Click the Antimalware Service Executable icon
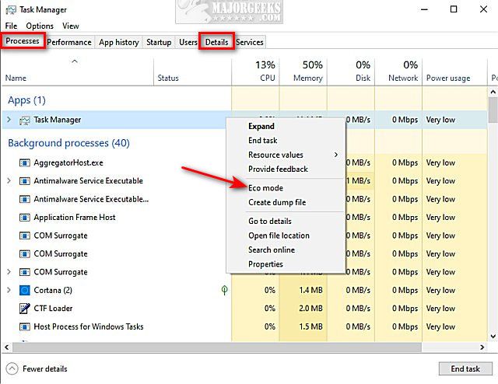Screen dimensions: 498x384 24,181
